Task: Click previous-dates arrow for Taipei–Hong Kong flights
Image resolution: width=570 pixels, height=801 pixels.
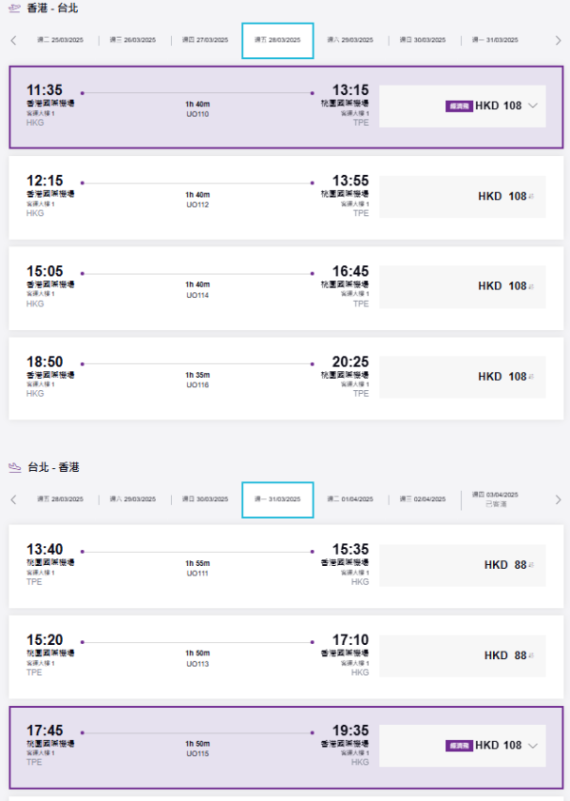Action: (13, 499)
